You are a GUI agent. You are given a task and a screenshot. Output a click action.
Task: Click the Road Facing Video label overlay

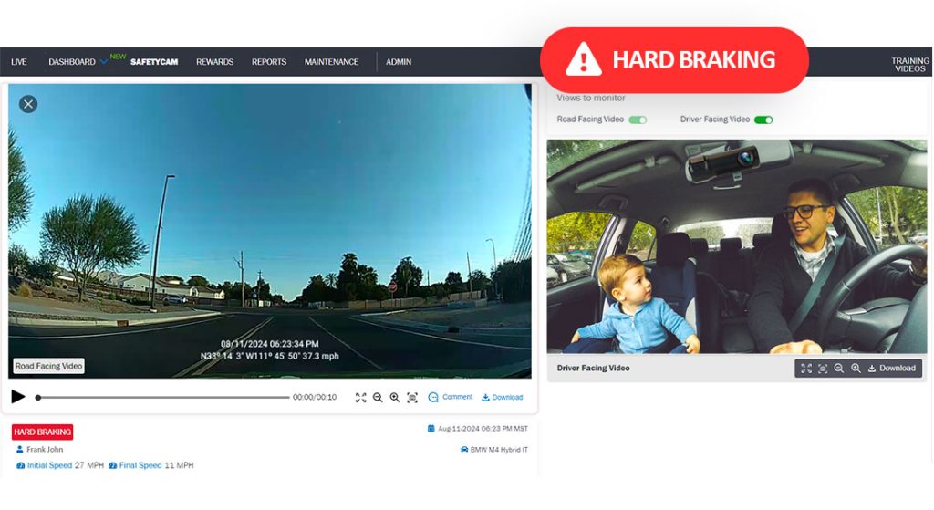[x=49, y=367]
